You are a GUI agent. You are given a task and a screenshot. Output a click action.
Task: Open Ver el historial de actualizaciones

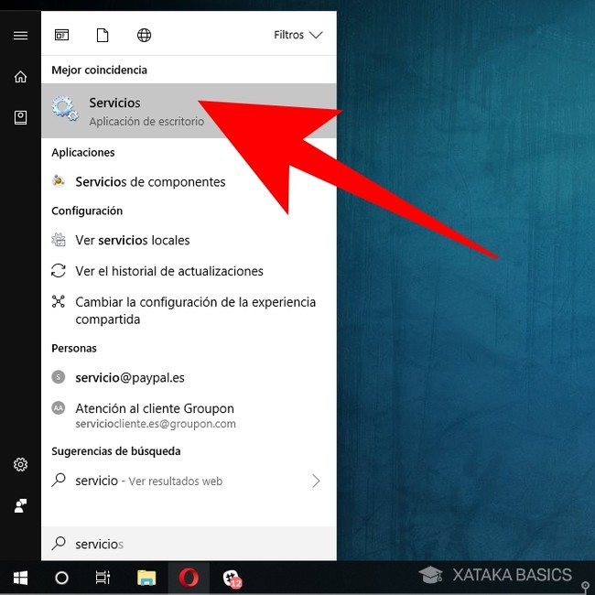pyautogui.click(x=169, y=272)
